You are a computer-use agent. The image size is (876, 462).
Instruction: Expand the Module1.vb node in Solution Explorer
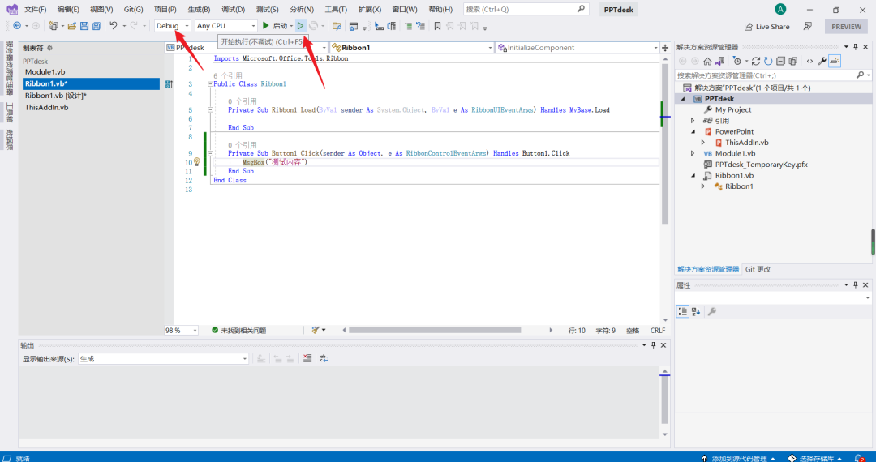(x=693, y=153)
